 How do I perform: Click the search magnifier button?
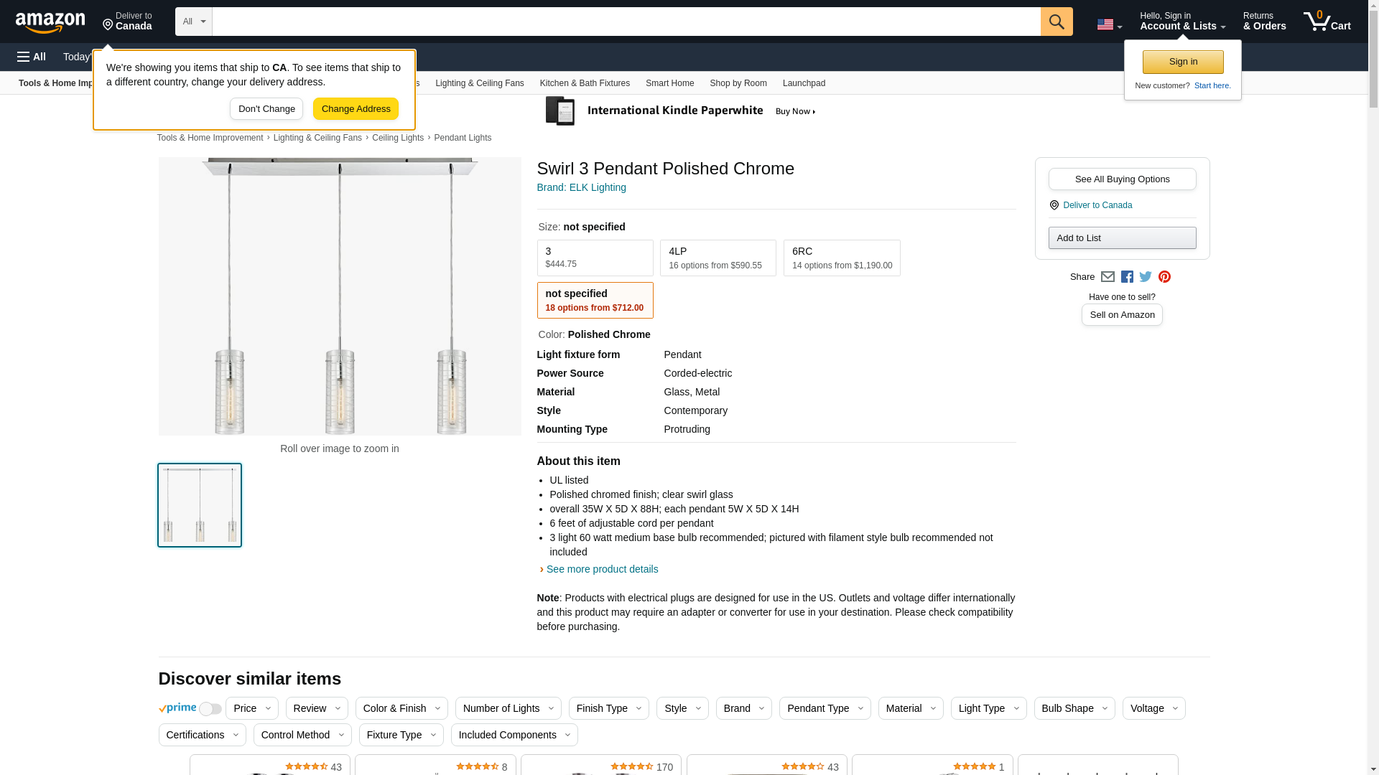pos(1056,22)
